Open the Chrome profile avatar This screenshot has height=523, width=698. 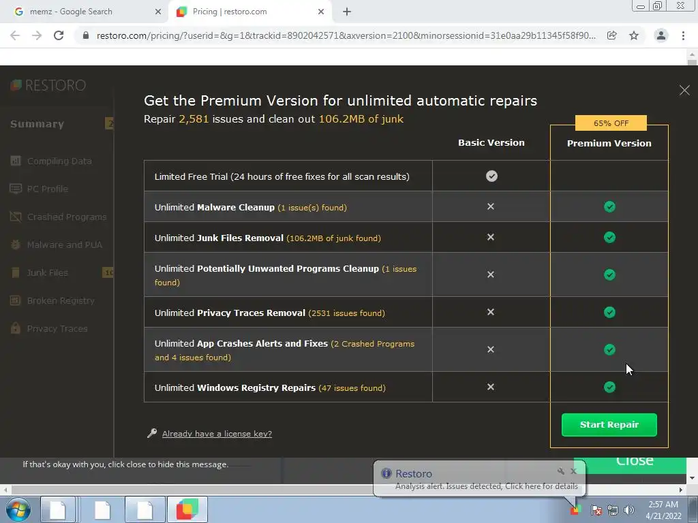(661, 35)
